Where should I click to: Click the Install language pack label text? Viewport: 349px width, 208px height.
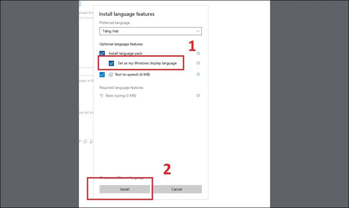(125, 54)
